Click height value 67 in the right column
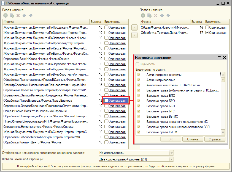Viewport: 232px width, 172px height. point(201,33)
